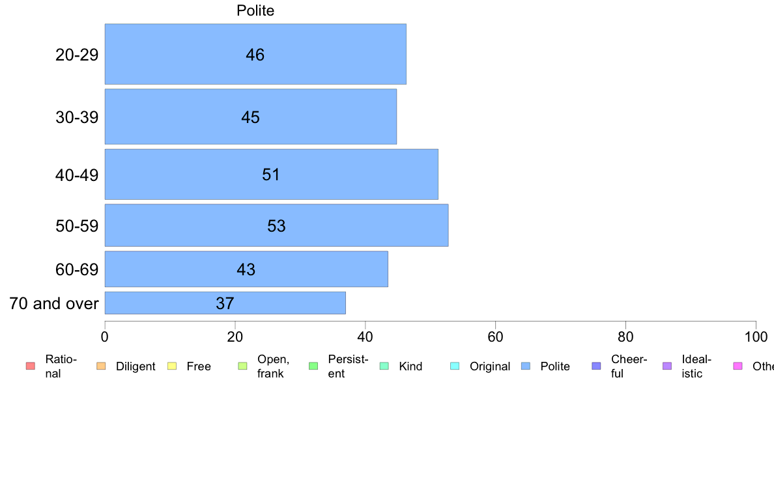Select the cyan Original legend swatch
This screenshot has height=479, width=774.
[x=455, y=366]
